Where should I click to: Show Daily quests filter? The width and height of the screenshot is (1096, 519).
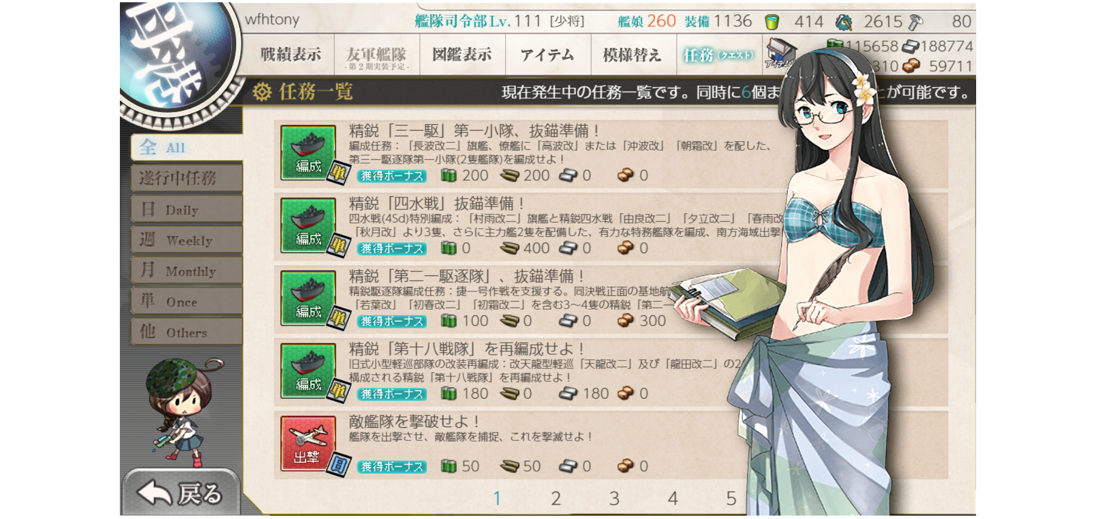tap(187, 209)
